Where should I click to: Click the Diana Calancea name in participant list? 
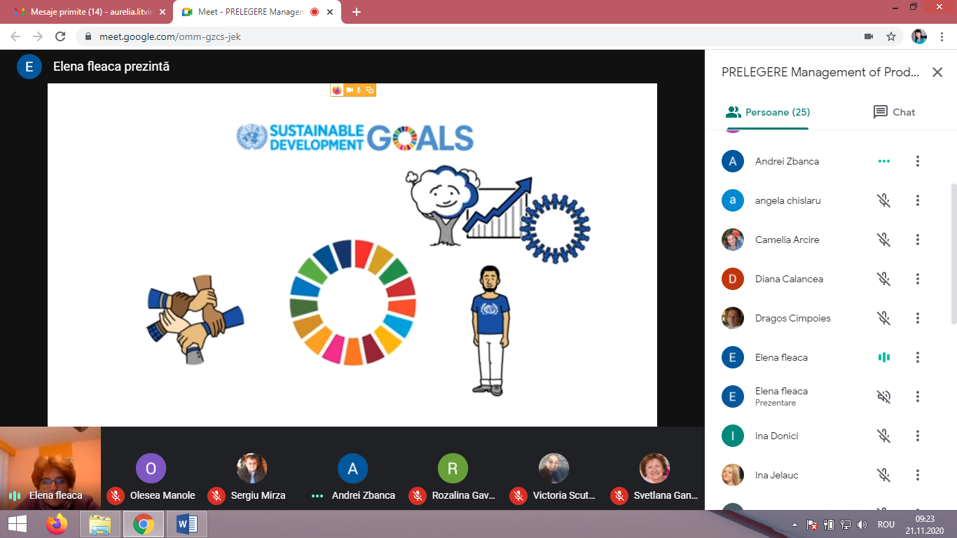pos(789,279)
